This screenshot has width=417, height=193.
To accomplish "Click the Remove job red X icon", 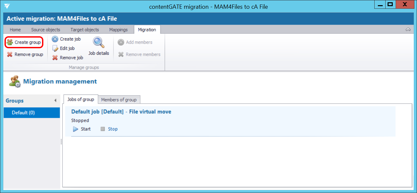I will tap(55, 58).
